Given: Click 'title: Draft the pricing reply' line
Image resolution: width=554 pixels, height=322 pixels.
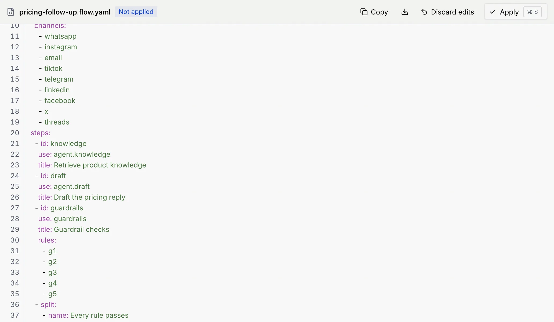Looking at the screenshot, I should [x=82, y=197].
